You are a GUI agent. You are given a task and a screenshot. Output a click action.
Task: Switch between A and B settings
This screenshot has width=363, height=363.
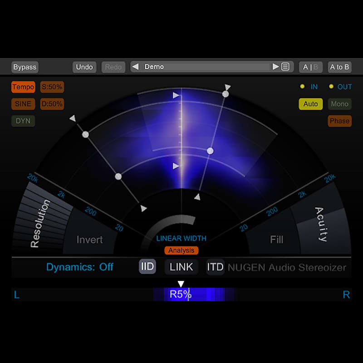(310, 67)
